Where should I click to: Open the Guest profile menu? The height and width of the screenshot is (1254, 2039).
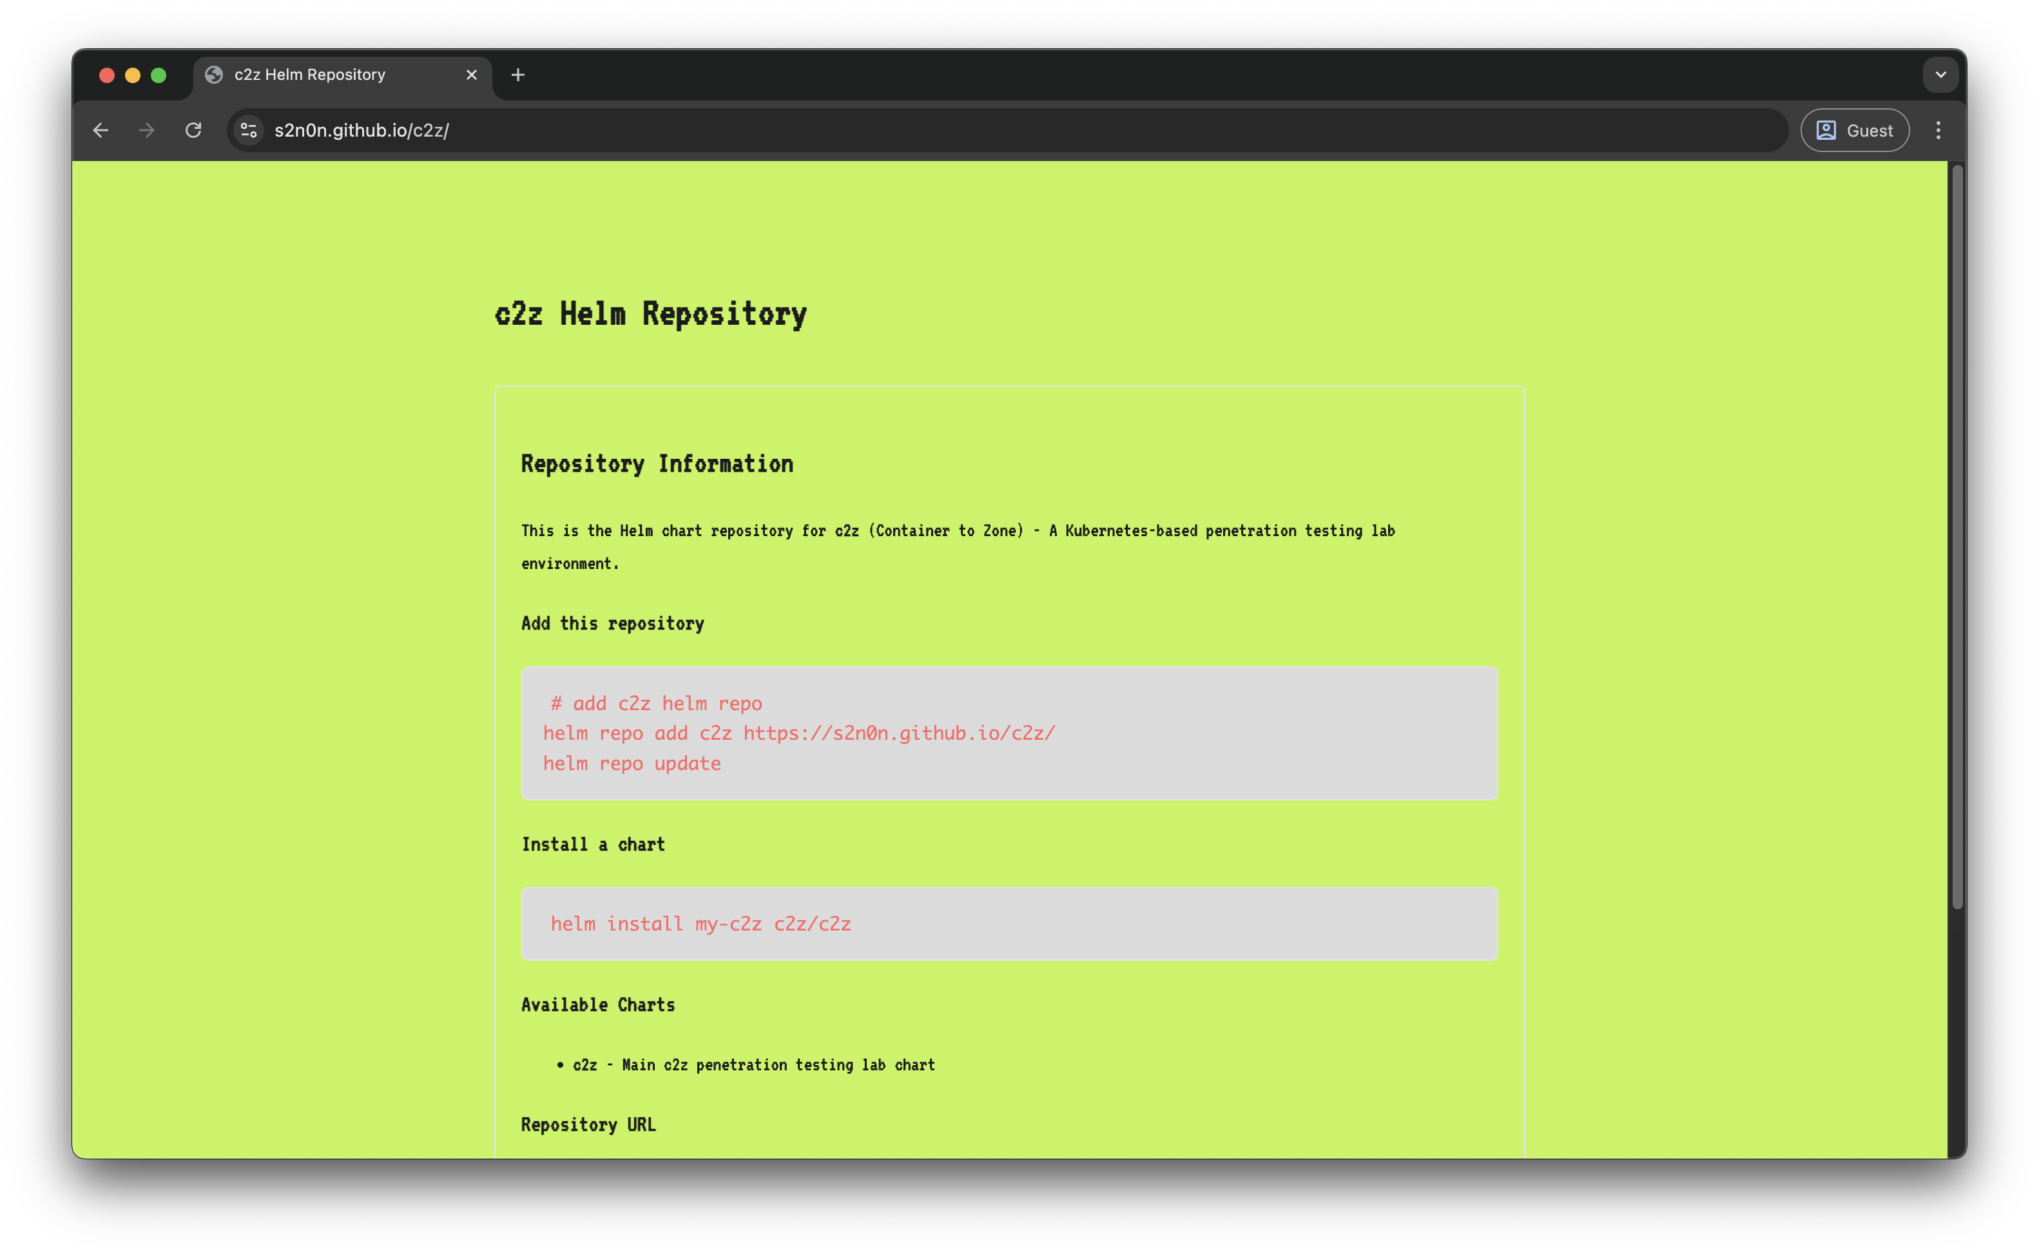click(1854, 130)
